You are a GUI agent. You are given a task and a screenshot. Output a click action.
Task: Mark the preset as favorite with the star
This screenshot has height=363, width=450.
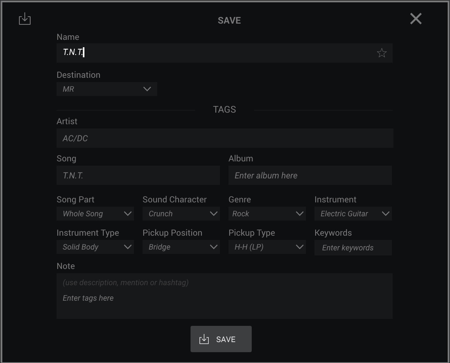[x=381, y=53]
